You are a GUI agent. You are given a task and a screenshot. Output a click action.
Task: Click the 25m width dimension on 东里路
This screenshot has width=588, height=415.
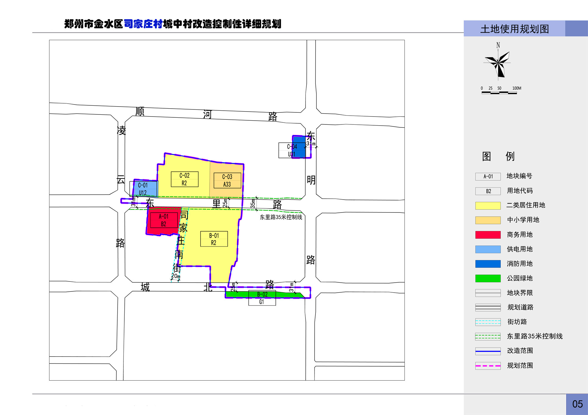click(x=225, y=203)
